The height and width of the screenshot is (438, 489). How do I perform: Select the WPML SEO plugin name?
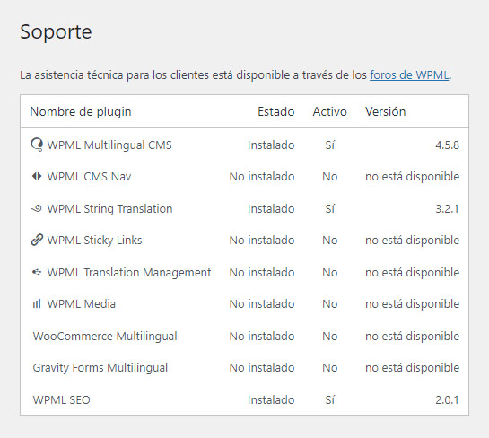tap(61, 400)
